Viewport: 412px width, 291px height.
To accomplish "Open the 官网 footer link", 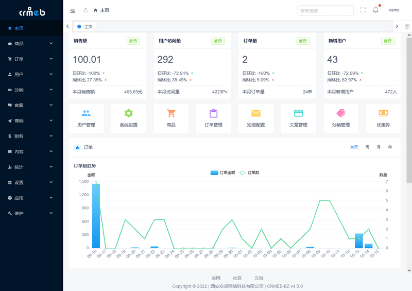I will point(216,278).
